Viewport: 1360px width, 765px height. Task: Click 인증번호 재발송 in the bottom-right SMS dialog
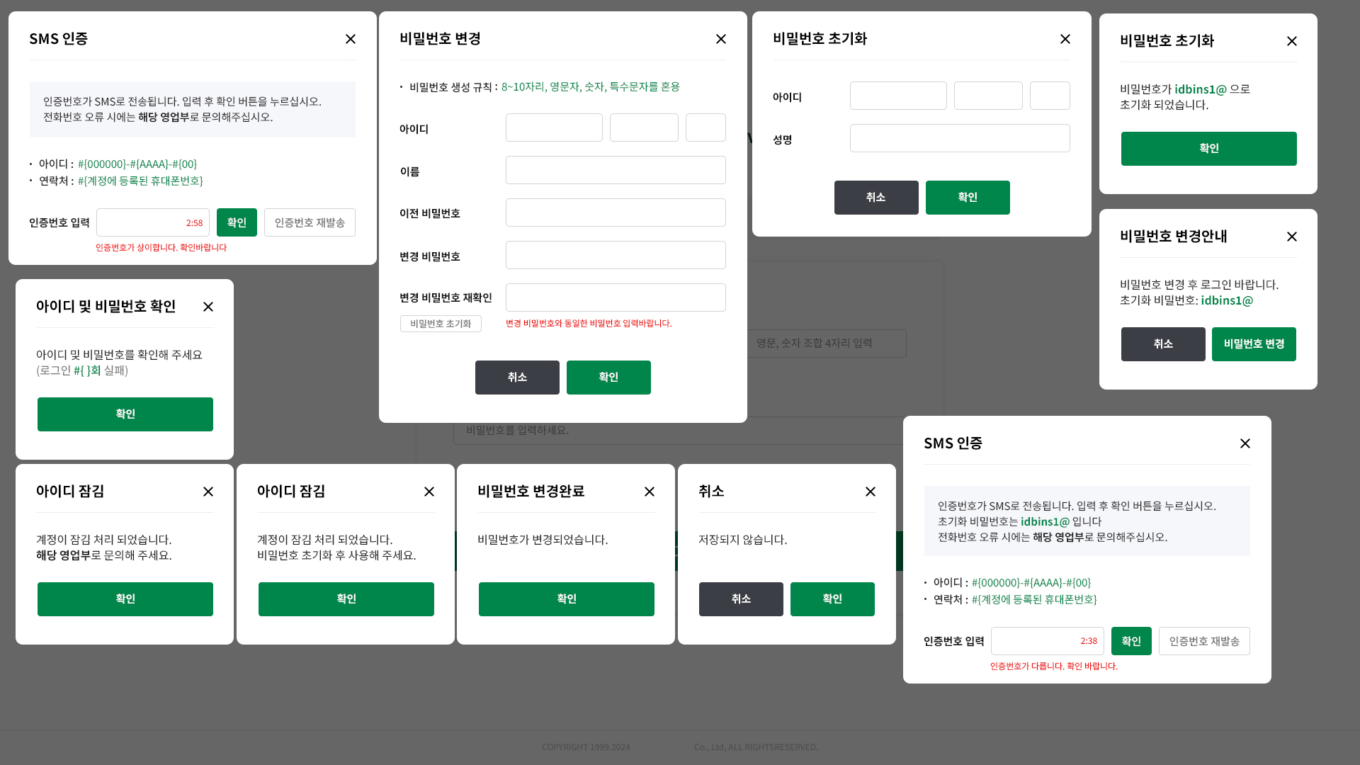pos(1204,641)
